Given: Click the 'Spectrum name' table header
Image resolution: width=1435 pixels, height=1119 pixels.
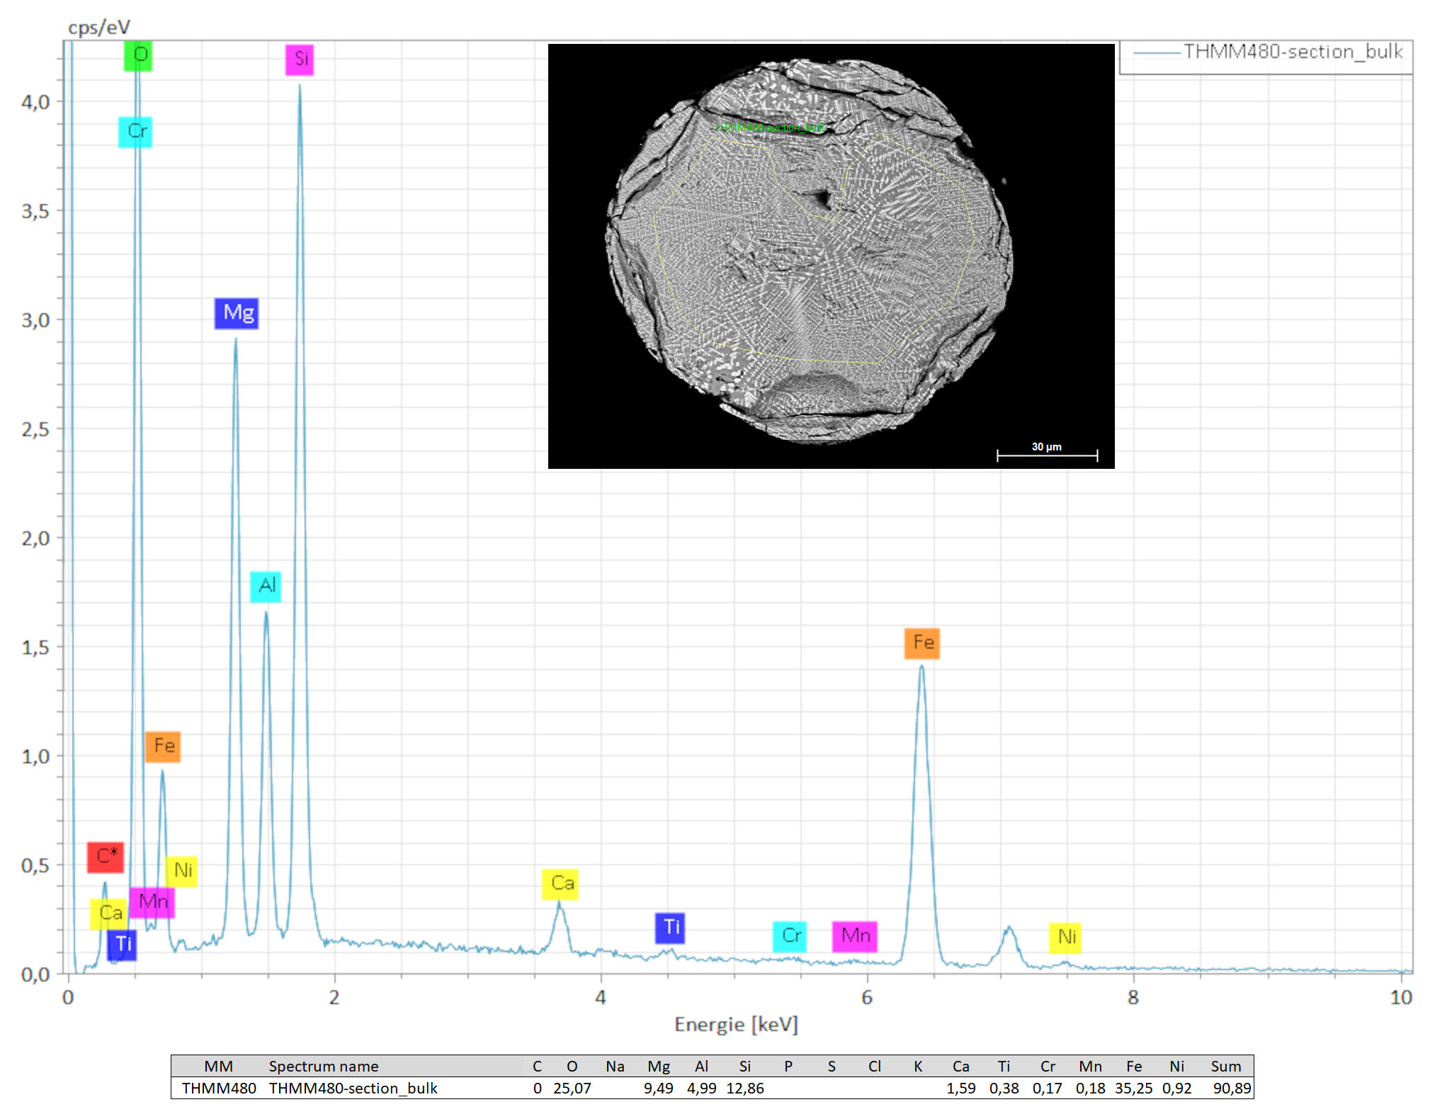Looking at the screenshot, I should (x=323, y=1066).
